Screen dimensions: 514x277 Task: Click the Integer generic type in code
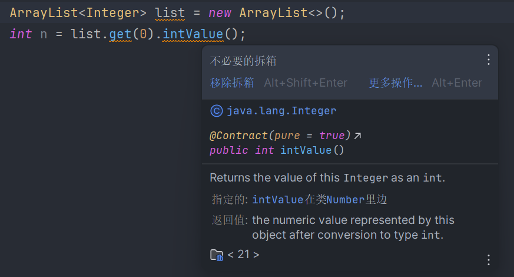[113, 12]
